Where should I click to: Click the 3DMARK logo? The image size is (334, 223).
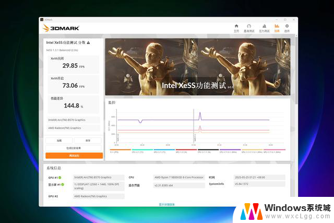[x=61, y=28]
